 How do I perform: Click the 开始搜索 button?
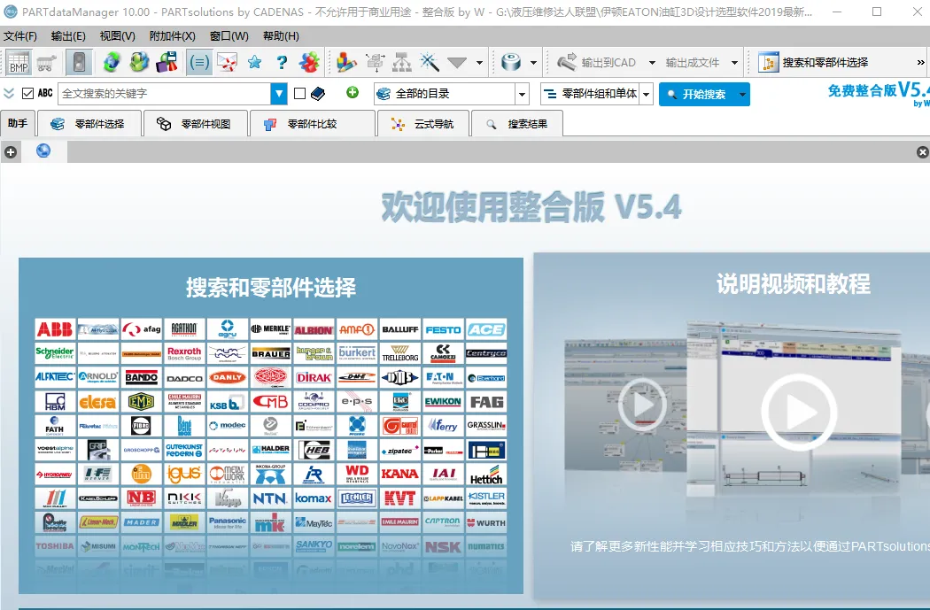coord(697,94)
